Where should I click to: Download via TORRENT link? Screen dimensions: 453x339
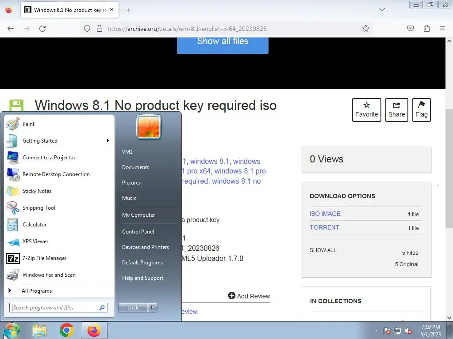324,227
